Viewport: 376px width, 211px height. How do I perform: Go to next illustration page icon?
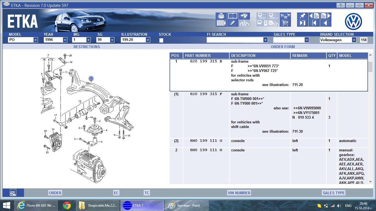[x=325, y=16]
